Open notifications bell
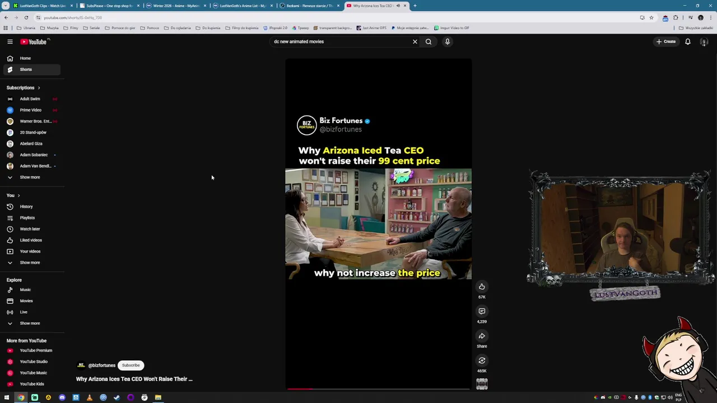Viewport: 717px width, 403px height. [x=688, y=41]
